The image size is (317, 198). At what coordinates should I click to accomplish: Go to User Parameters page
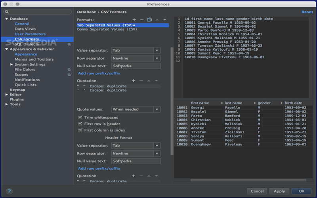pos(30,34)
